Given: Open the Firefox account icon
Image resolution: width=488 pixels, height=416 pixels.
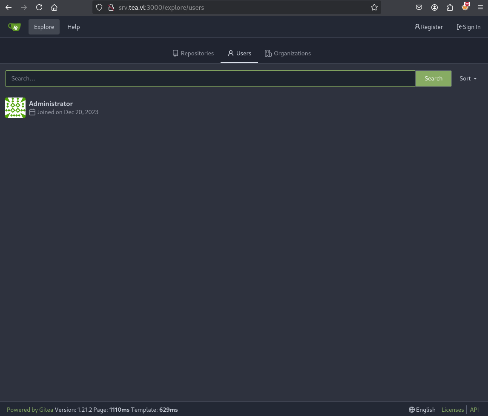Looking at the screenshot, I should [434, 8].
